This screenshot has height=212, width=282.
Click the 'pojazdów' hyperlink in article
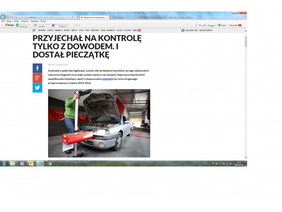pyautogui.click(x=108, y=79)
